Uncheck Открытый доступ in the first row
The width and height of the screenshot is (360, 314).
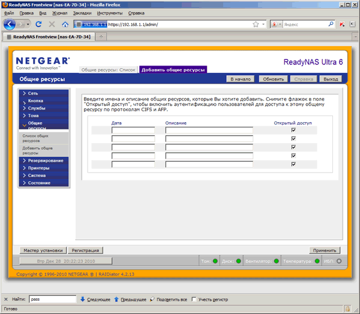pyautogui.click(x=293, y=130)
